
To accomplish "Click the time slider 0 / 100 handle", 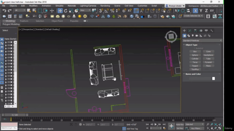I will (15, 115).
